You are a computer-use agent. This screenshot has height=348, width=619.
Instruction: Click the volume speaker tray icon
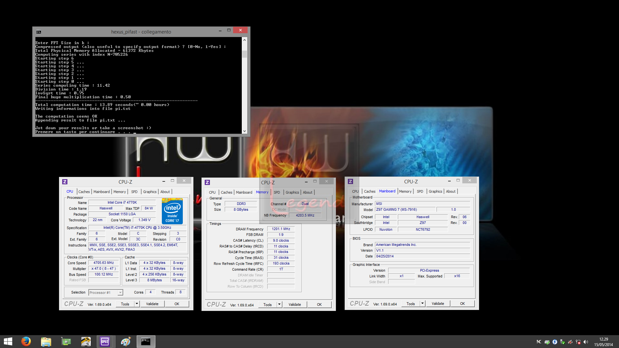(x=586, y=342)
